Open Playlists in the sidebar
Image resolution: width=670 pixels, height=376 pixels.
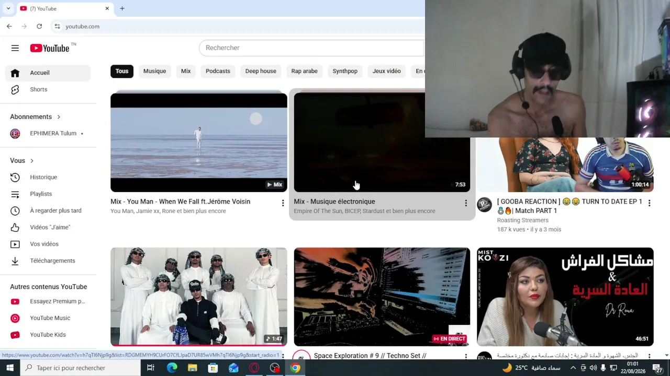tap(48, 194)
